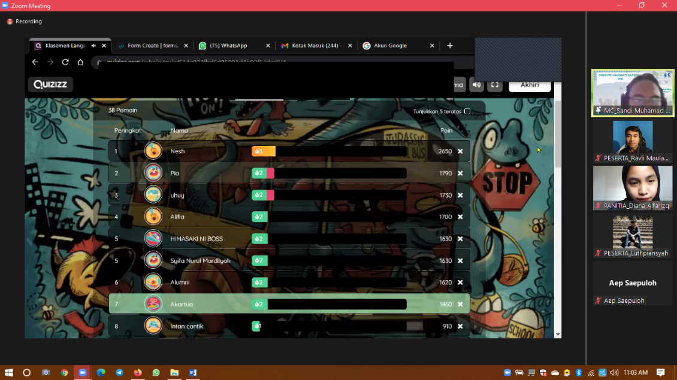Close the Akun Google tab
This screenshot has height=380, width=677.
tap(432, 45)
